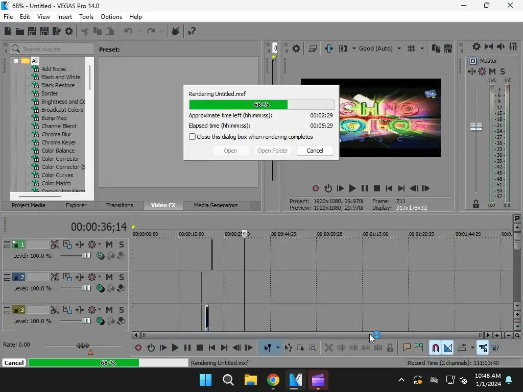Cancel rendering in the render dialog
The width and height of the screenshot is (523, 392).
tap(315, 151)
